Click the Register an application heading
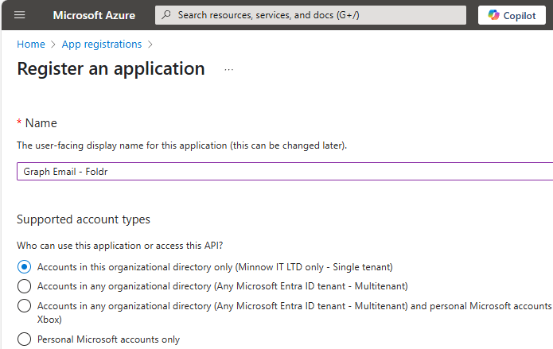The height and width of the screenshot is (349, 553). (111, 68)
